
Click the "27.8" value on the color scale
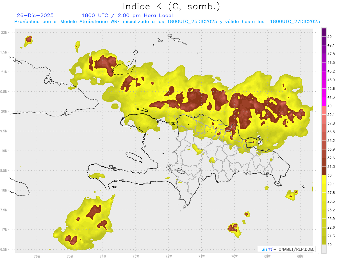click(331, 193)
